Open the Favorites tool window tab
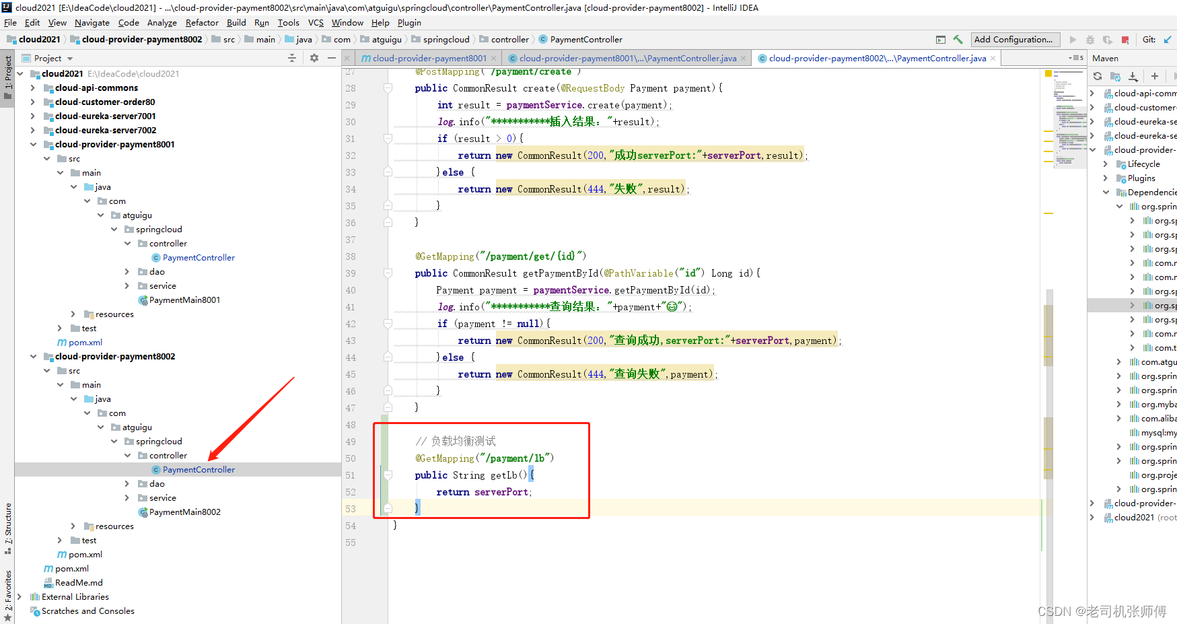Screen dimensions: 1177x624 pyautogui.click(x=8, y=596)
